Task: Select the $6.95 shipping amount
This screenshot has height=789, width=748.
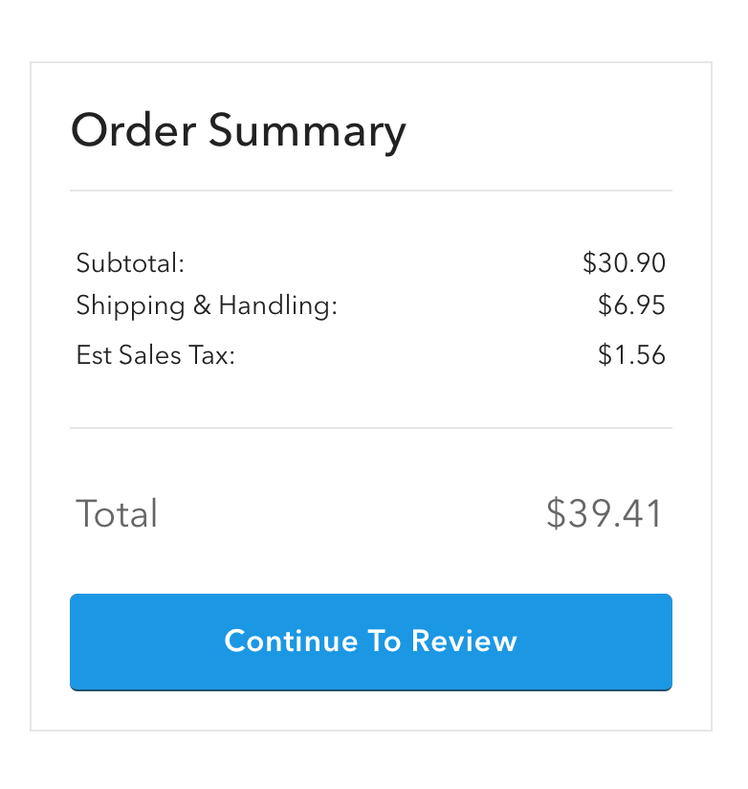Action: pyautogui.click(x=631, y=306)
